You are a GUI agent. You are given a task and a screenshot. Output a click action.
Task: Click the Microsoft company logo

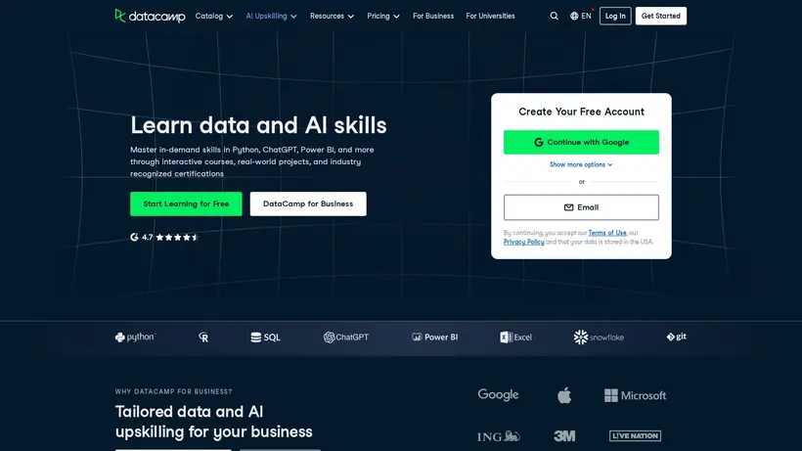pos(636,395)
